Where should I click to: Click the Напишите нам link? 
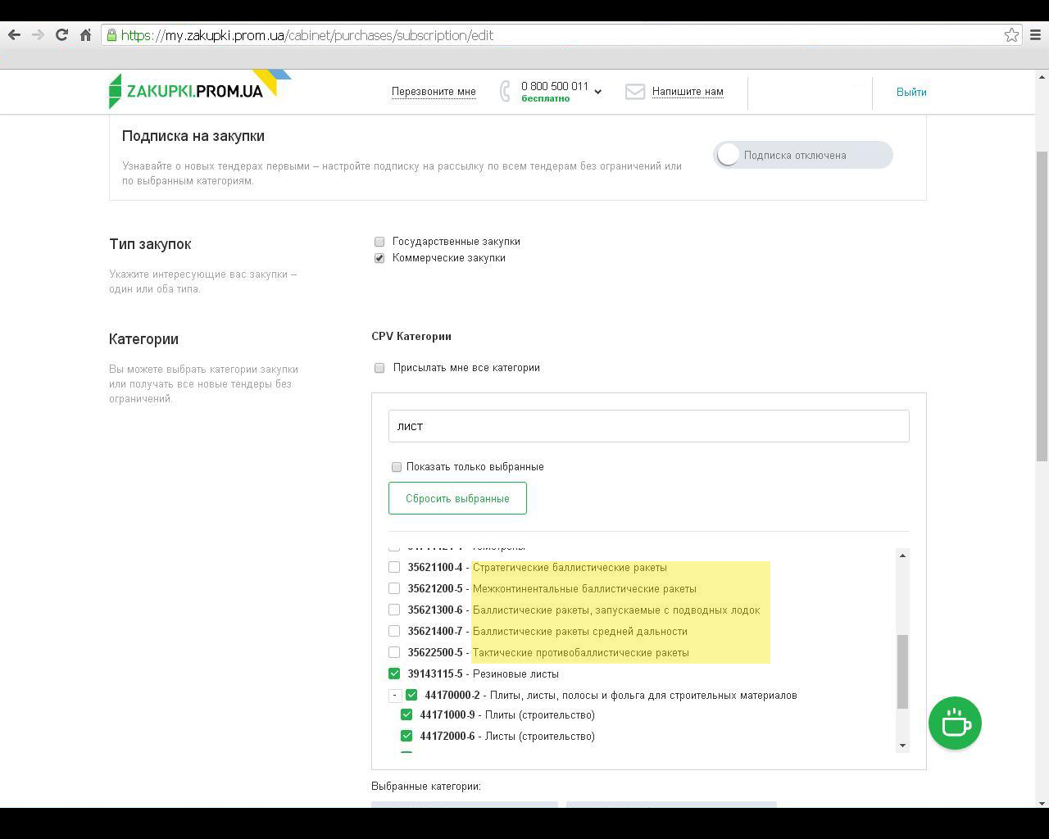[x=688, y=92]
